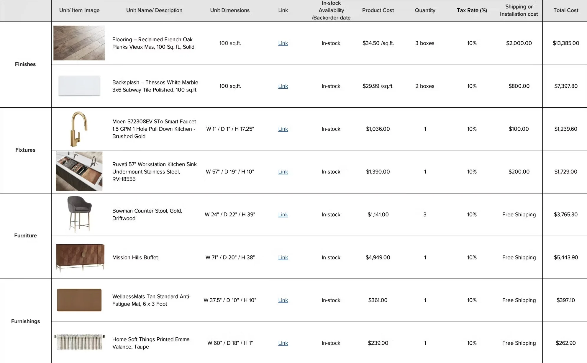The width and height of the screenshot is (587, 363).
Task: Follow the Moen Smart Faucet link
Action: [283, 129]
